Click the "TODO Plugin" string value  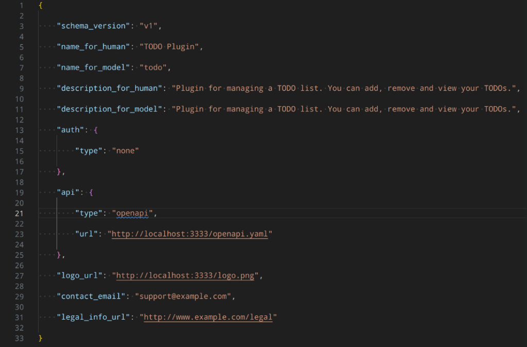pos(169,47)
